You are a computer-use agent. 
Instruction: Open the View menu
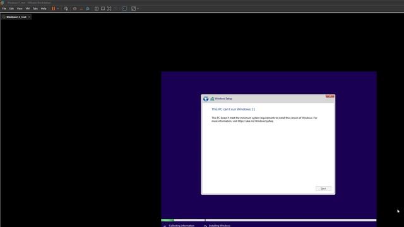20,8
